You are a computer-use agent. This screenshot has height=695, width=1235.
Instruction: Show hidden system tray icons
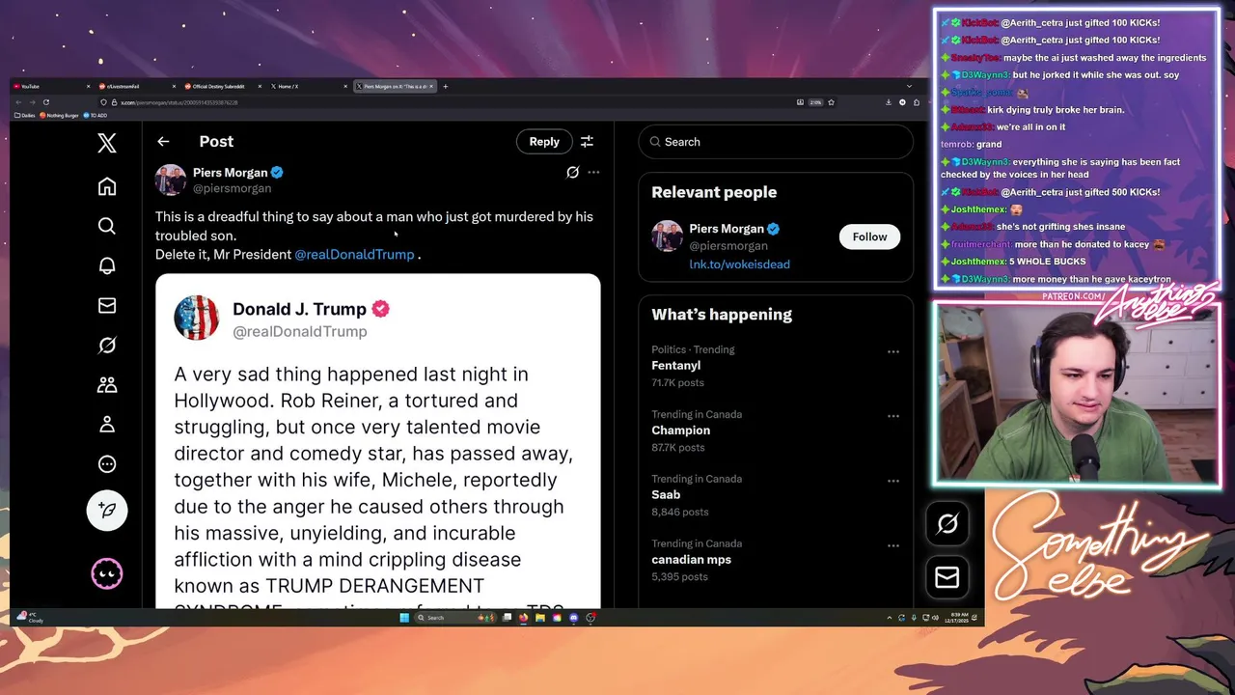(890, 618)
